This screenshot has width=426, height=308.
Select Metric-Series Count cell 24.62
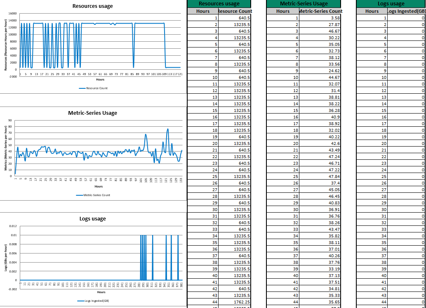coord(320,71)
